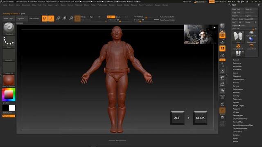Image resolution: width=262 pixels, height=147 pixels.
Task: Toggle the orange Local button on right shelf
Action: click(222, 49)
